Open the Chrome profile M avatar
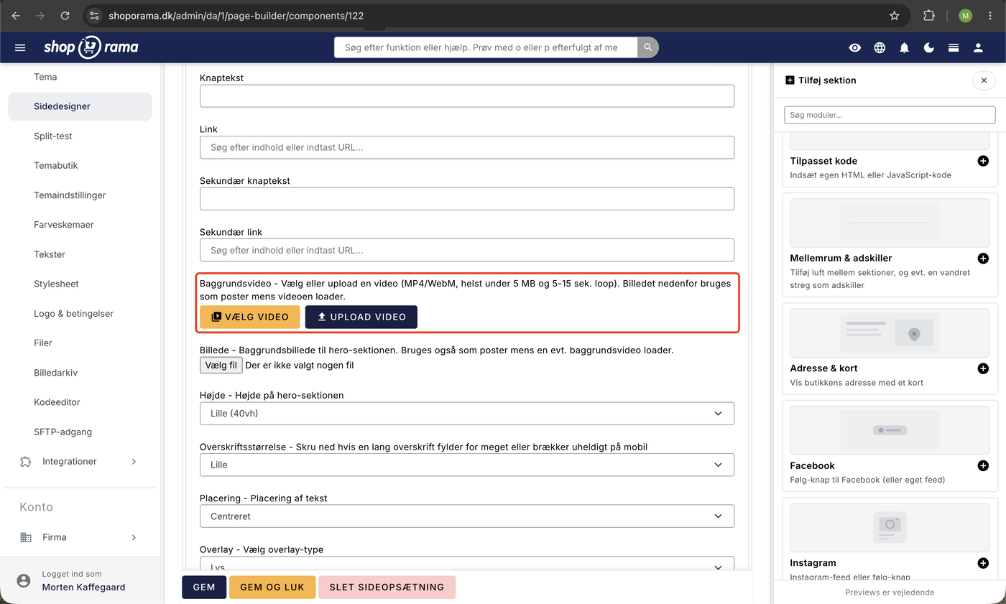Screen dimensions: 1006x604 [966, 16]
